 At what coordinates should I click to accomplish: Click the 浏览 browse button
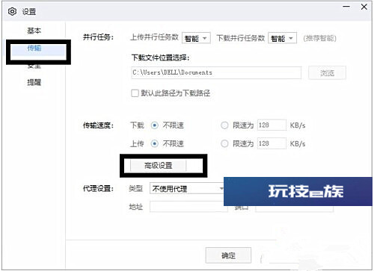click(327, 72)
